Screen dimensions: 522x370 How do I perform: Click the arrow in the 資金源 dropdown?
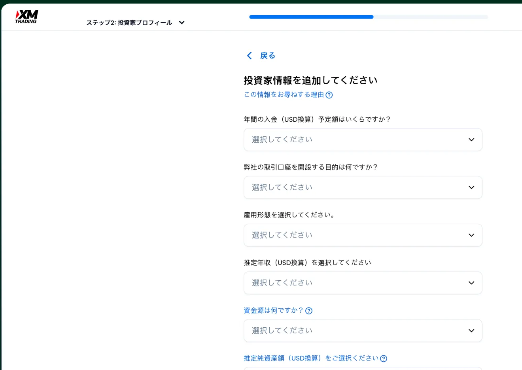pyautogui.click(x=471, y=331)
